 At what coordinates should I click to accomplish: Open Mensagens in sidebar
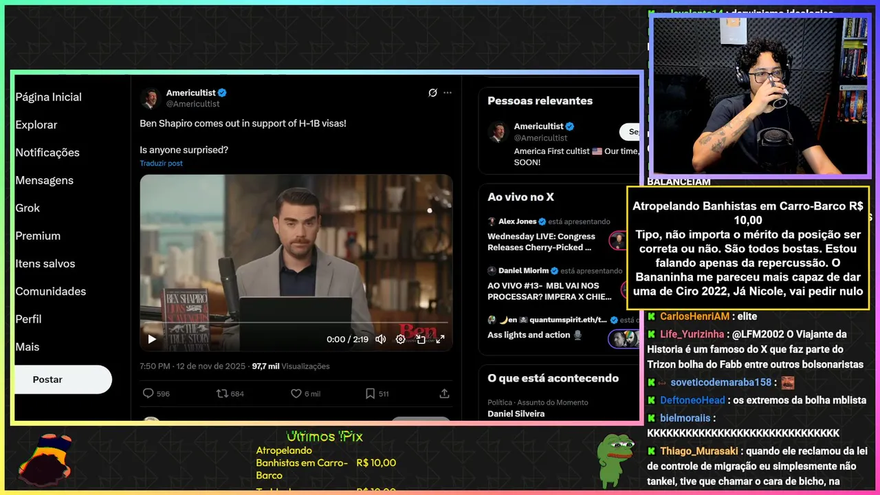coord(44,180)
